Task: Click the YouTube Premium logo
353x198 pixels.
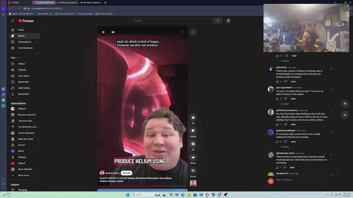Action: coord(26,21)
